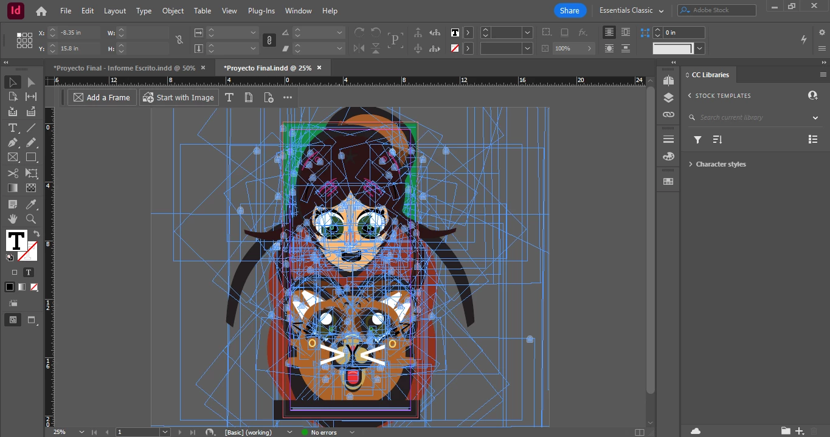
Task: Open the CC Libraries panel tab
Action: click(x=710, y=75)
